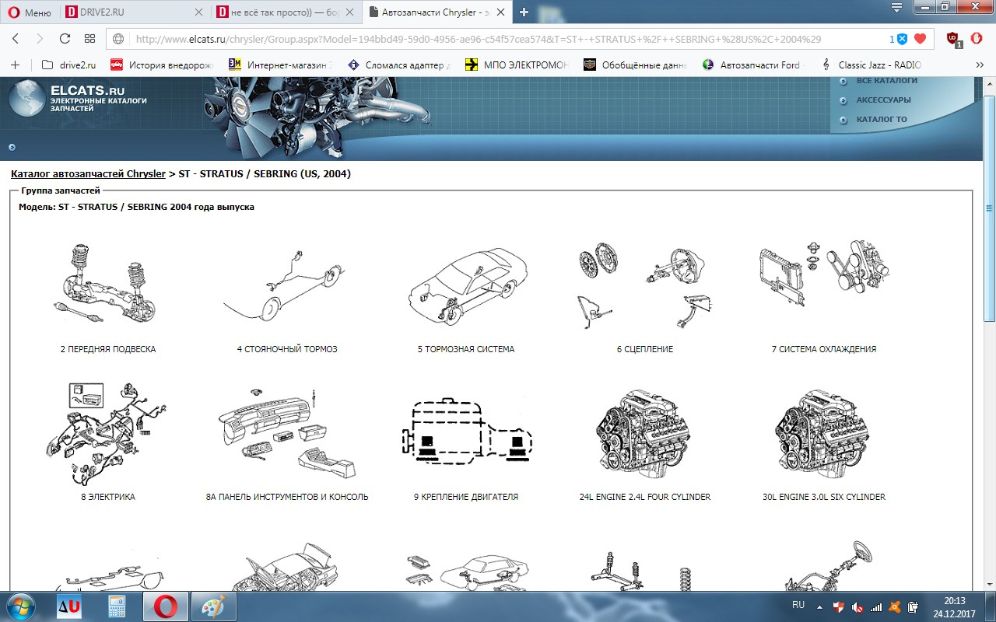Open the 5 ТОРМОЗНАЯ СИСТЕМА link
This screenshot has width=996, height=622.
click(466, 349)
